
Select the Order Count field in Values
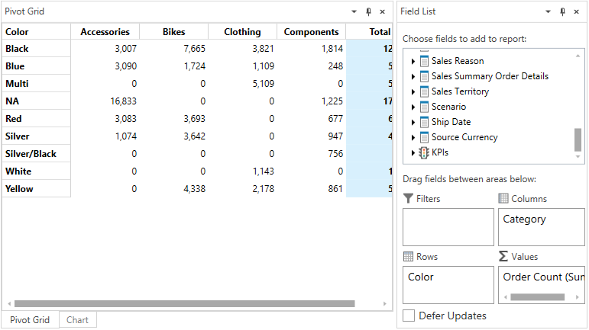coord(544,277)
